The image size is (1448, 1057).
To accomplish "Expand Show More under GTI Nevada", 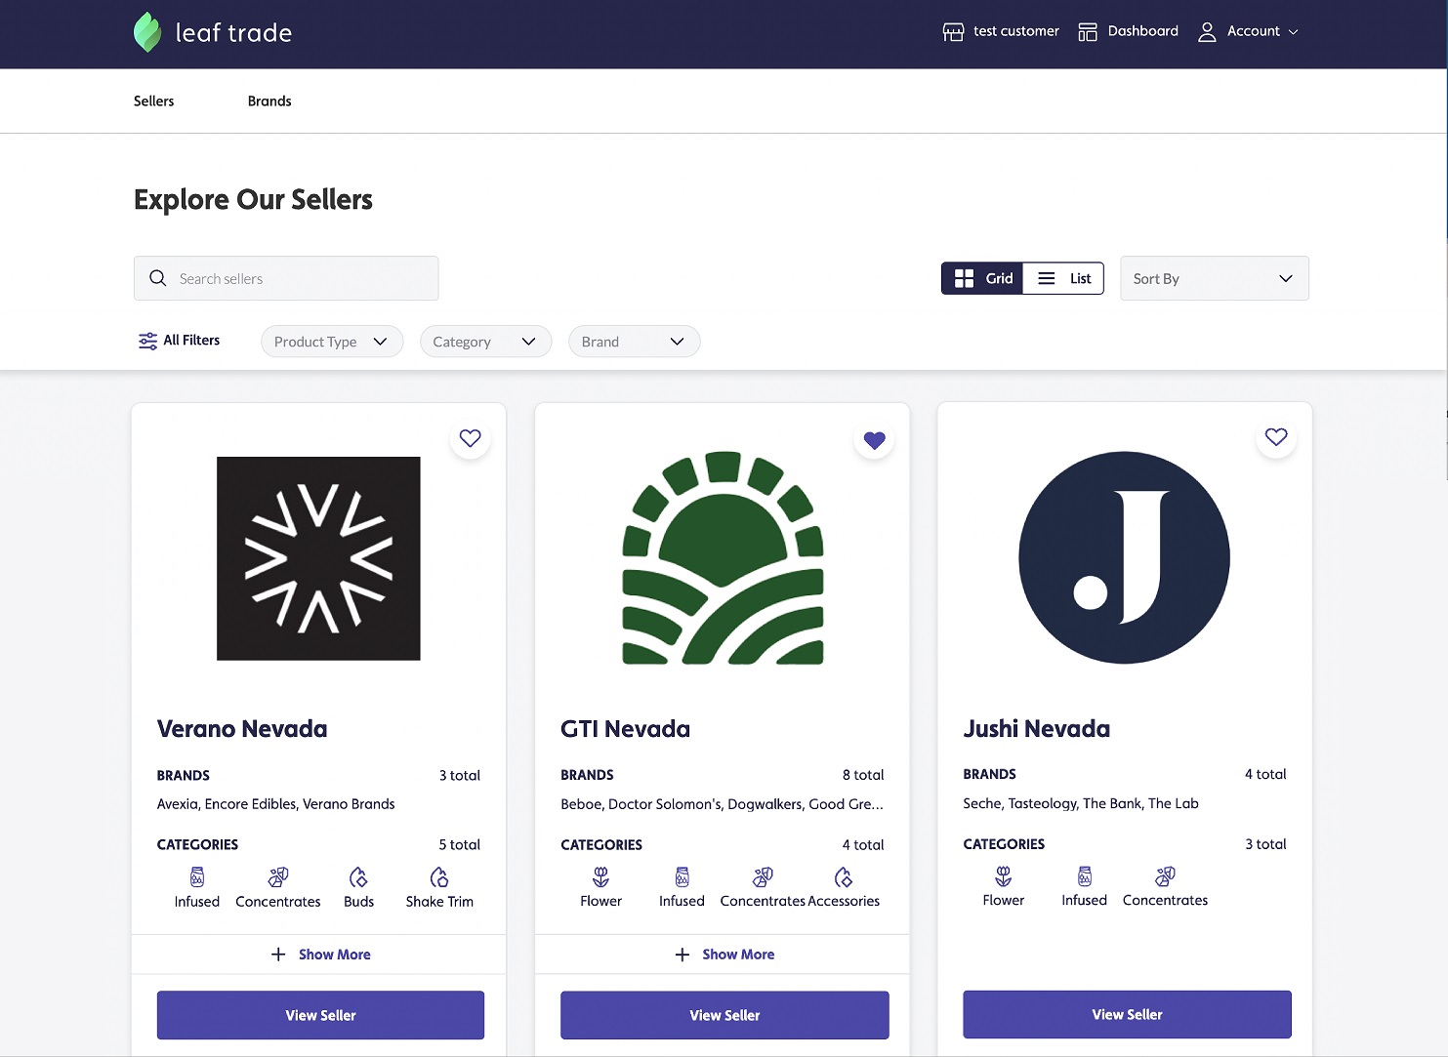I will [x=724, y=954].
